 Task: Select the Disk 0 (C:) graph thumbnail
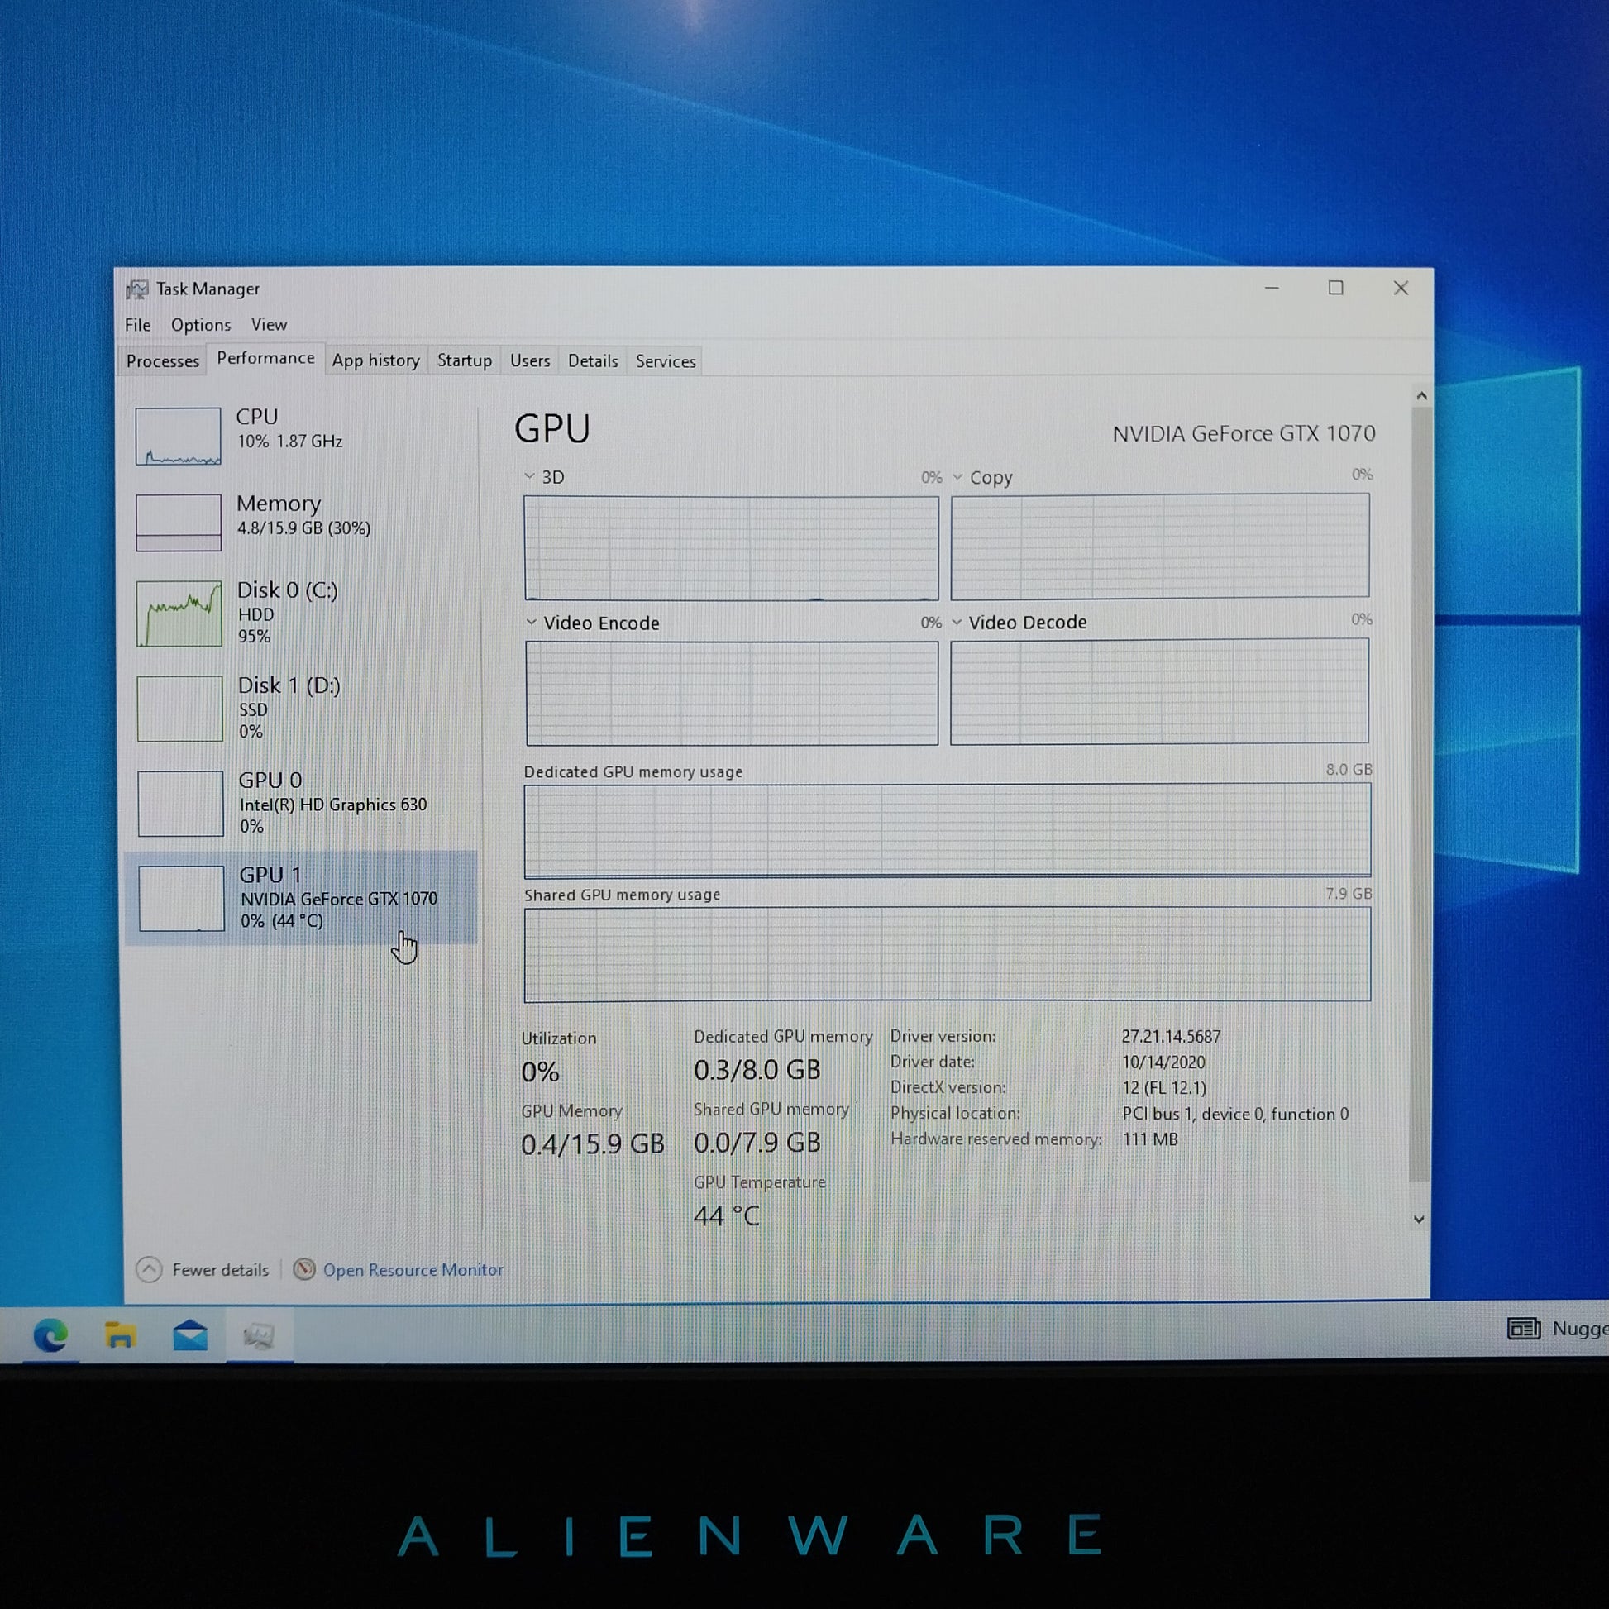pos(179,614)
